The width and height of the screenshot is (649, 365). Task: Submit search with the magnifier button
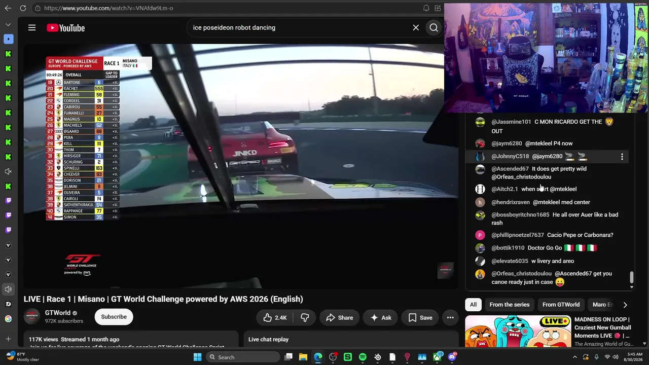[434, 28]
